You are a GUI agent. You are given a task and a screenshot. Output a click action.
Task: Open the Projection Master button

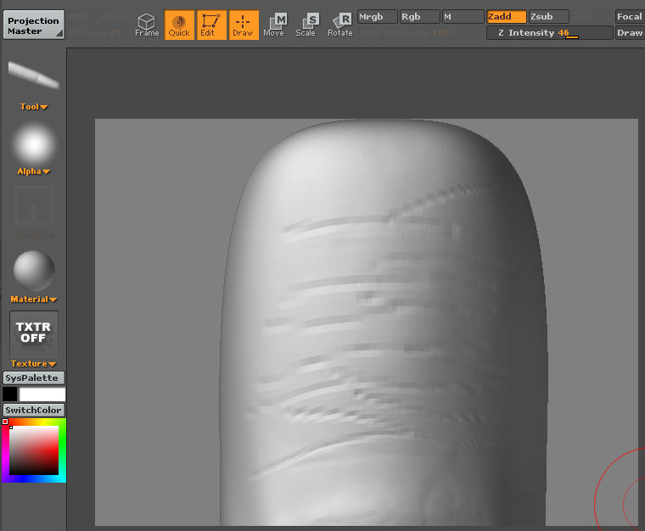[34, 25]
